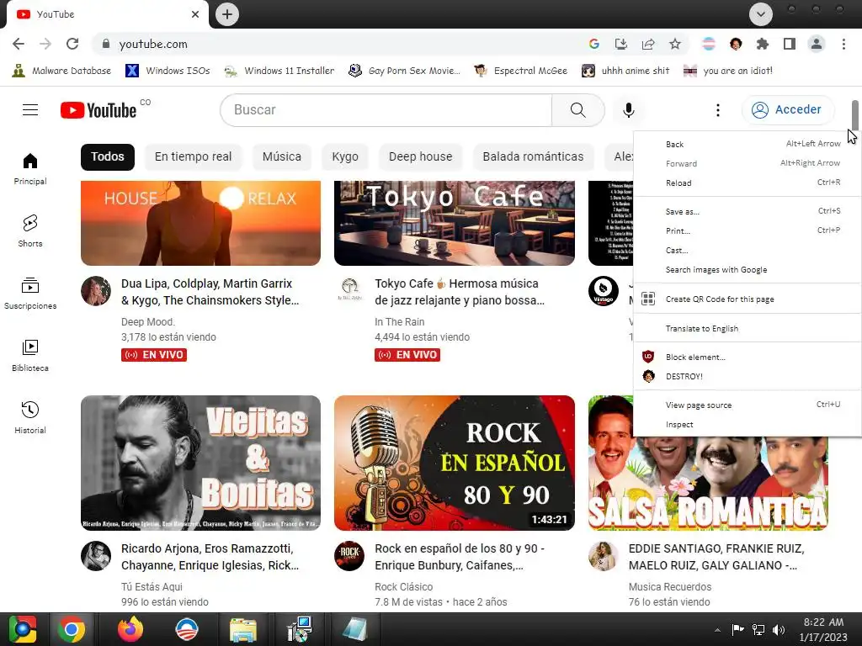Click the Tú Estás Aqui channel avatar
This screenshot has height=646, width=862.
click(96, 556)
